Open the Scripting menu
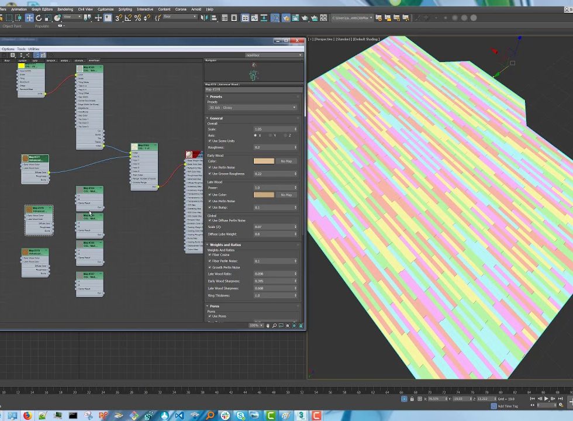 (125, 9)
